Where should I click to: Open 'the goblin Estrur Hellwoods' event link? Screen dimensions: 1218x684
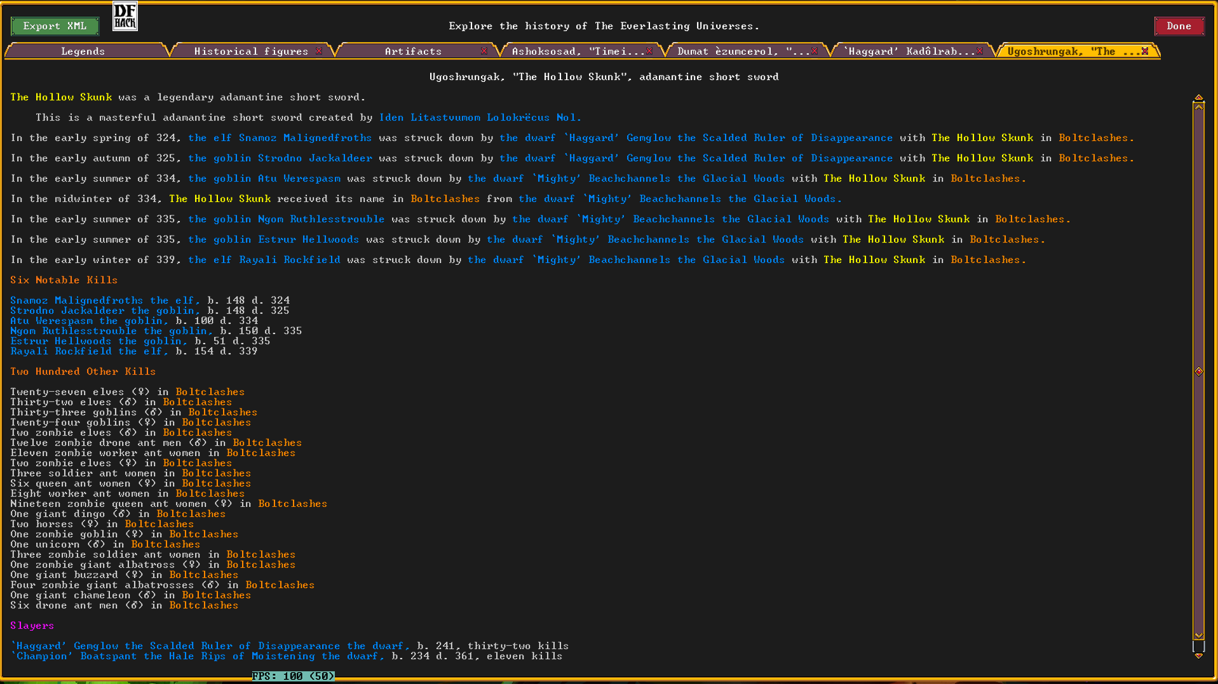[274, 239]
